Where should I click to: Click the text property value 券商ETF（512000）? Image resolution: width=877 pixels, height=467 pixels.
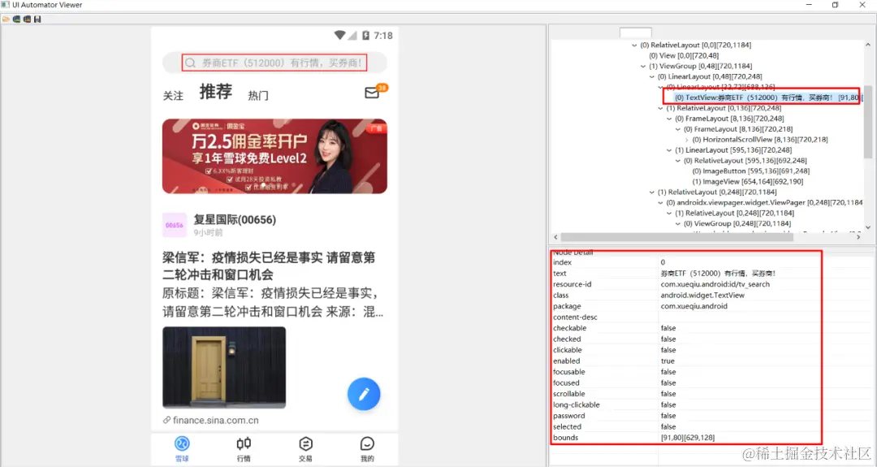tap(718, 274)
